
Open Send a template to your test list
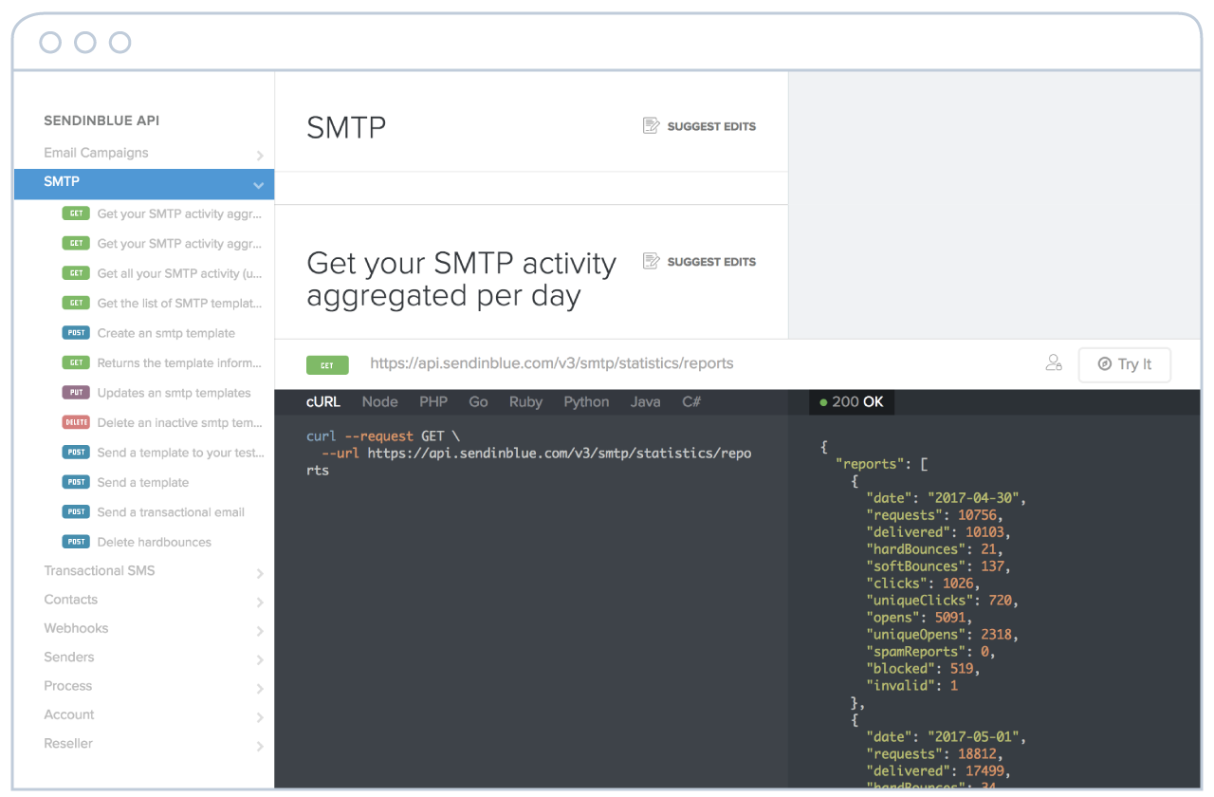click(x=180, y=453)
